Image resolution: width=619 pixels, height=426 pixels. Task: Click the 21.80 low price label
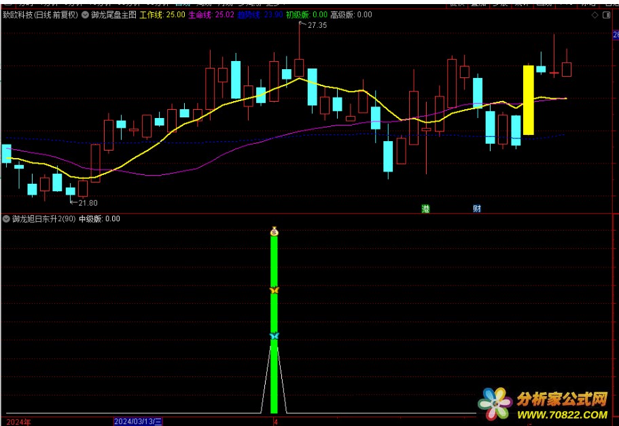(88, 203)
